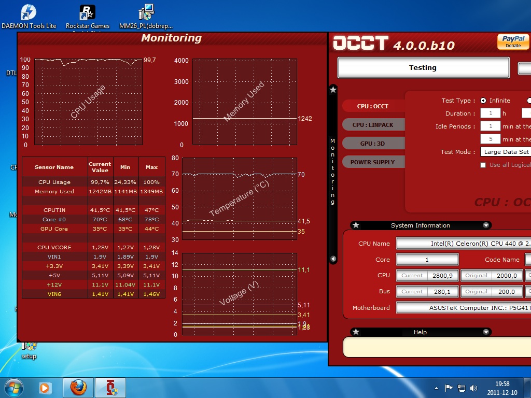Toggle the Use all Logical cores checkbox
The image size is (531, 398).
(483, 165)
